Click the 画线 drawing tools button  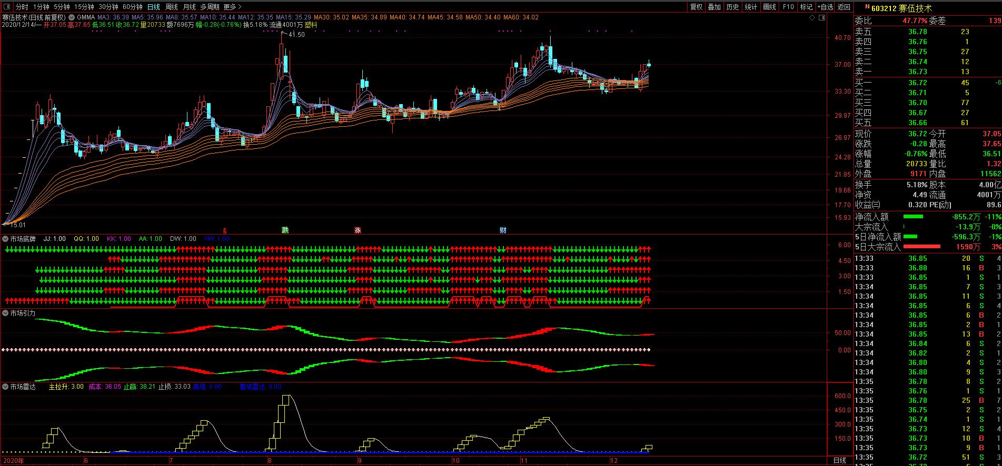click(769, 7)
